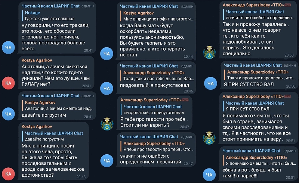Open the ЧА avatar next to 'давайте погрустим'
Viewport: 299px width, 183px height.
point(8,114)
